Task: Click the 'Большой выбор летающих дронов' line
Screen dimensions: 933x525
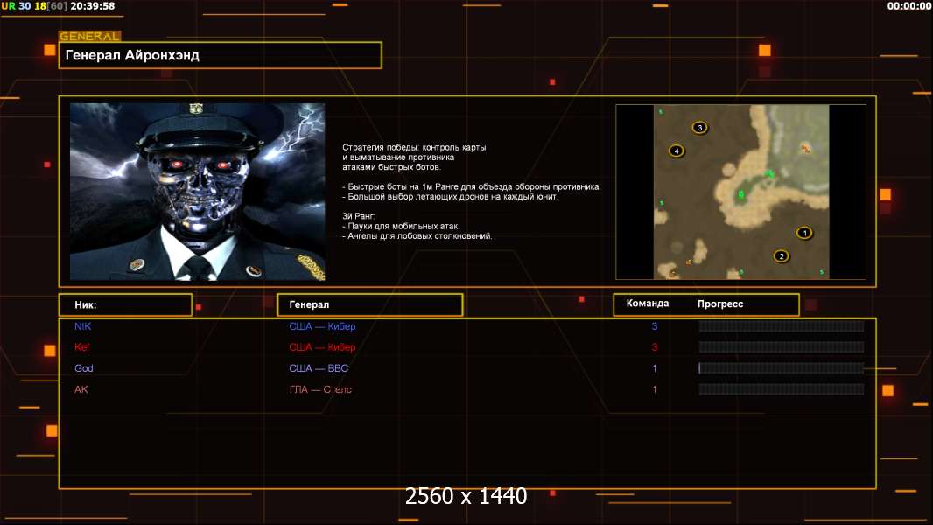Action: click(x=451, y=196)
